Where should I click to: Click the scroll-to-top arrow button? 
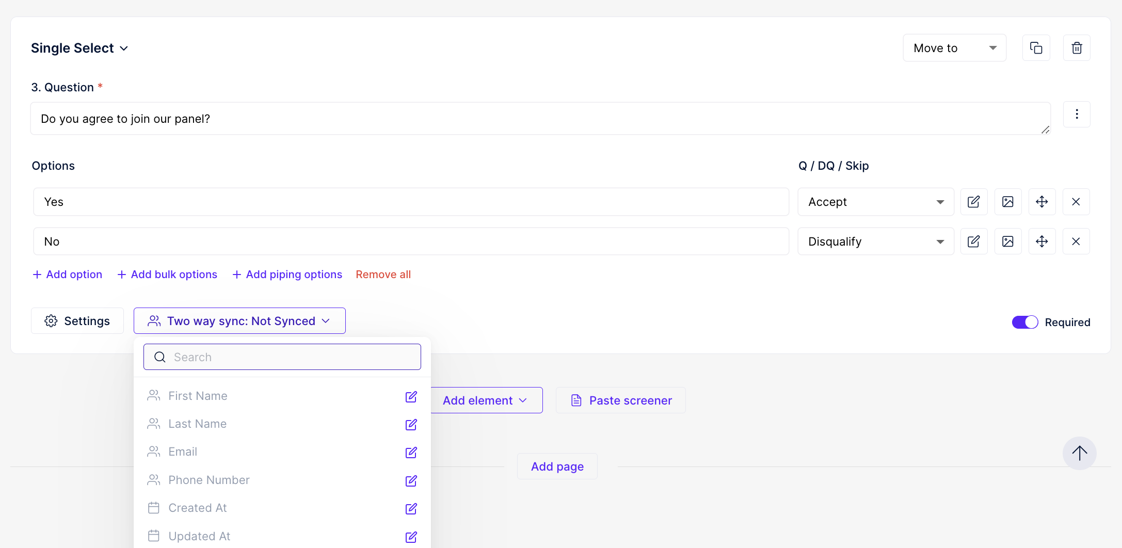click(x=1079, y=454)
